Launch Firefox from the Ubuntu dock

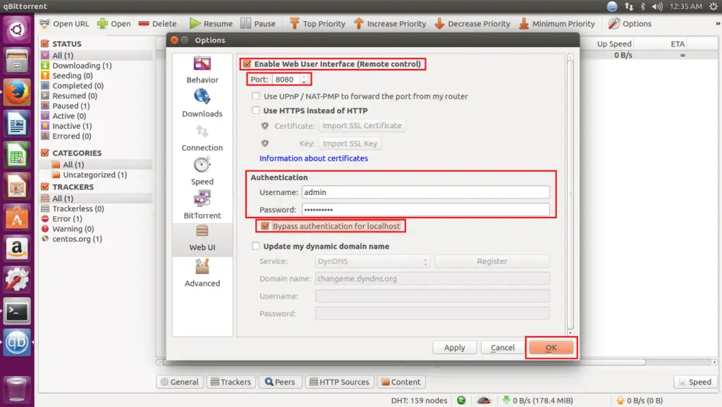coord(17,92)
